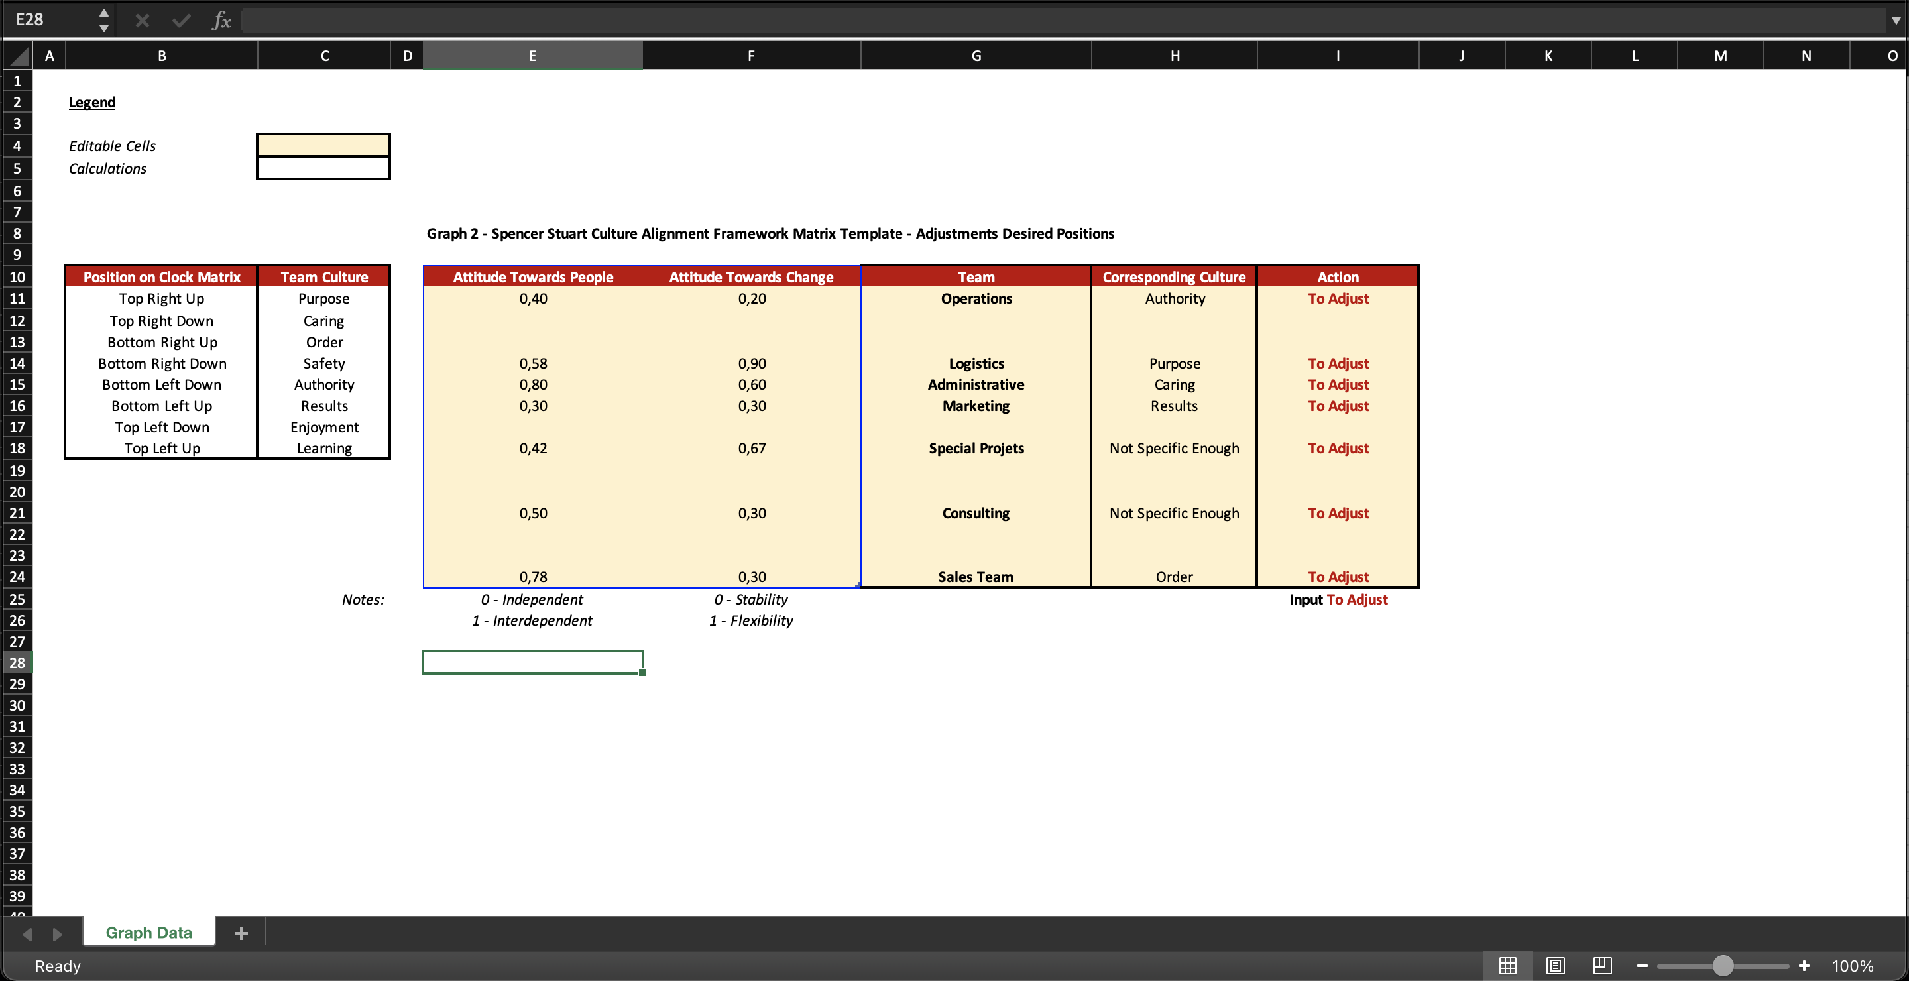
Task: Click the Graph 2 title cell
Action: click(x=770, y=233)
